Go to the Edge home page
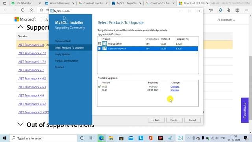 point(31,10)
